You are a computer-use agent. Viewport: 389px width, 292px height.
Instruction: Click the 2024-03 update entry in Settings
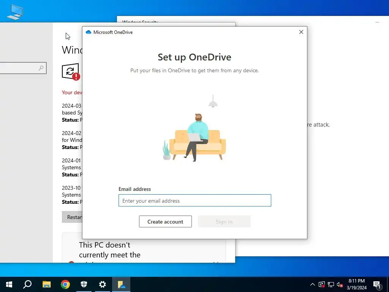coord(72,113)
